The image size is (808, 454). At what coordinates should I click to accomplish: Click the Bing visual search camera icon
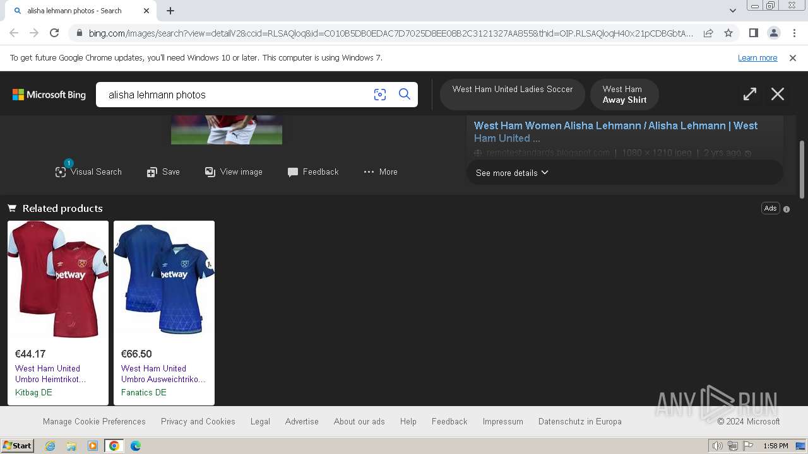point(380,95)
